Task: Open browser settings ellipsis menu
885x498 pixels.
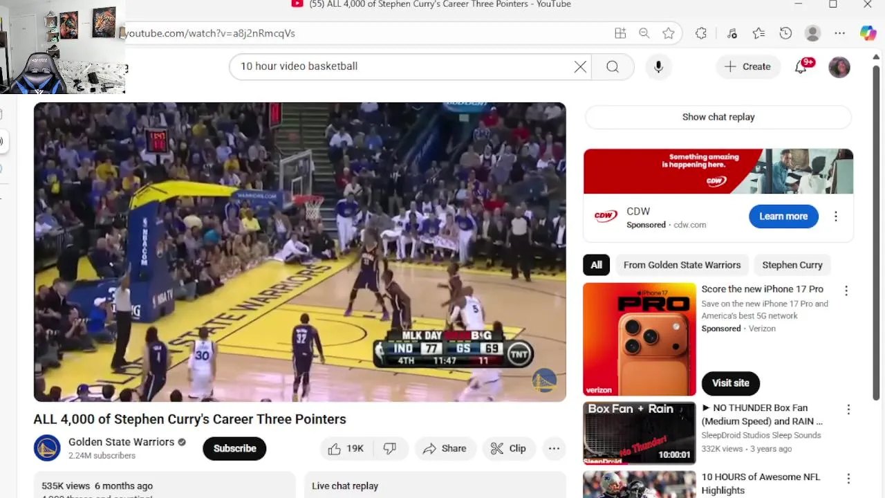Action: click(839, 33)
